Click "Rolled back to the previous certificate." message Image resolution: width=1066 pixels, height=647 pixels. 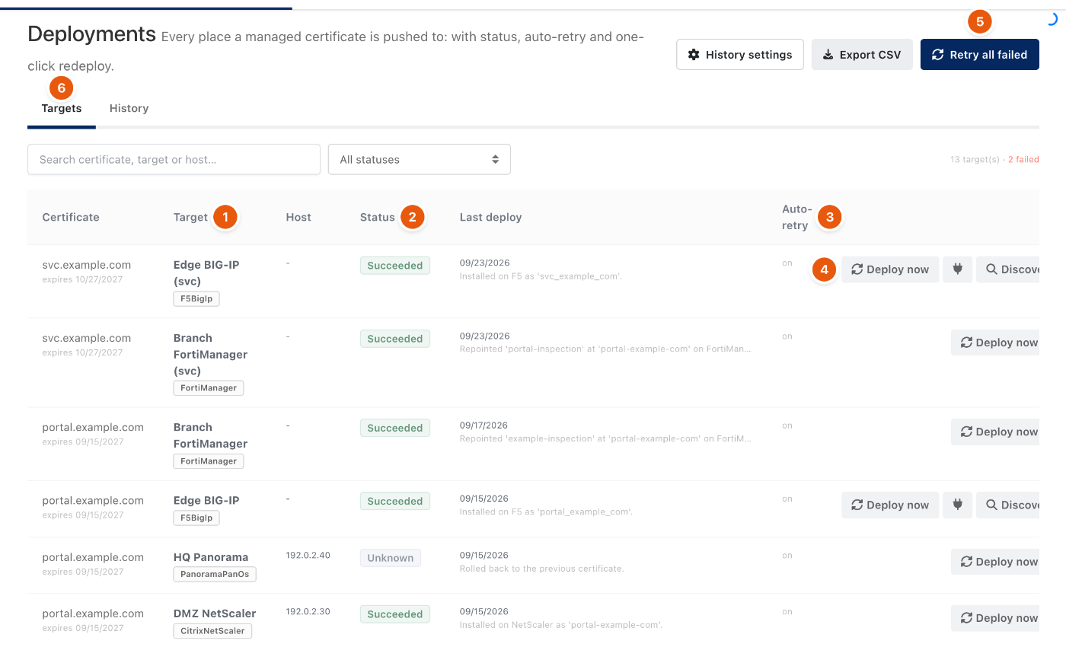click(x=541, y=569)
